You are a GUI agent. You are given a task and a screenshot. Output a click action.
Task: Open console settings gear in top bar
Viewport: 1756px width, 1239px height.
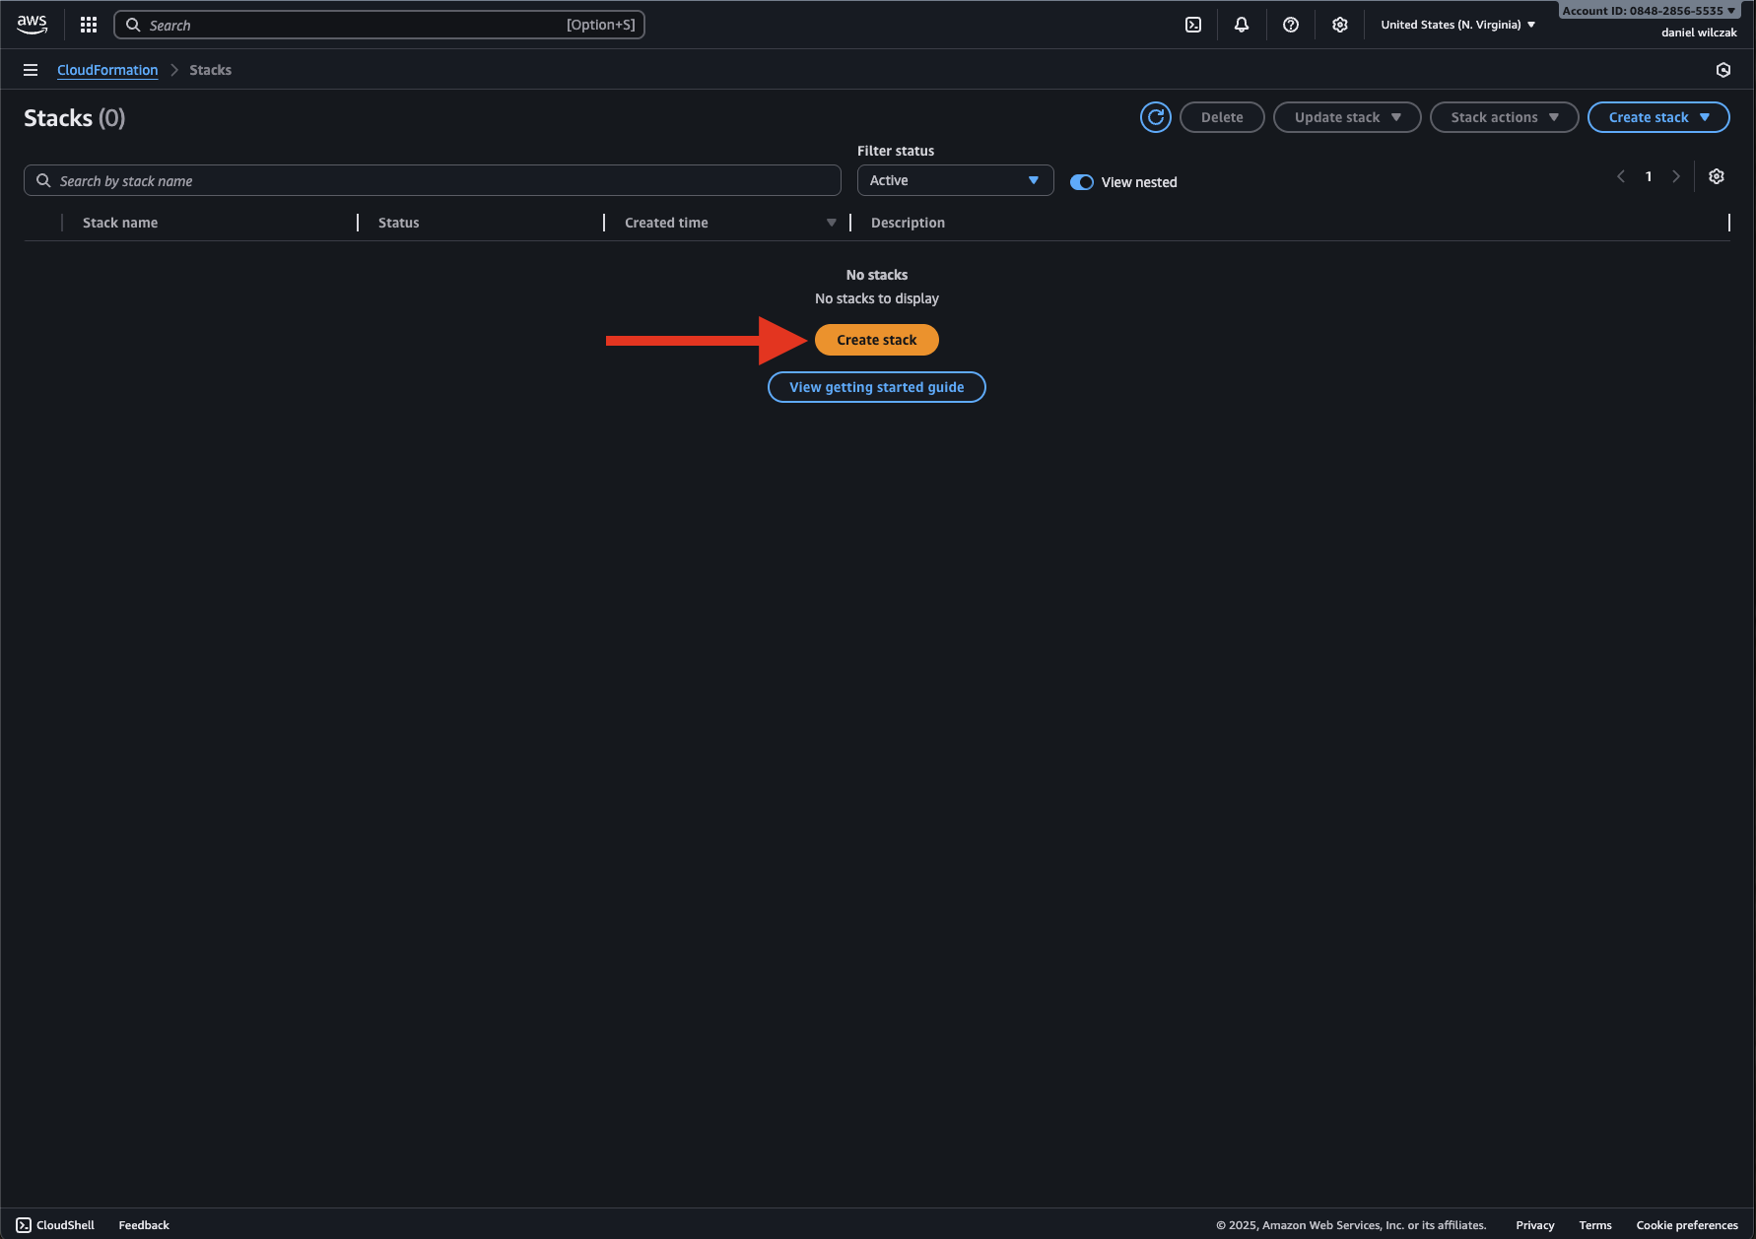pyautogui.click(x=1340, y=25)
